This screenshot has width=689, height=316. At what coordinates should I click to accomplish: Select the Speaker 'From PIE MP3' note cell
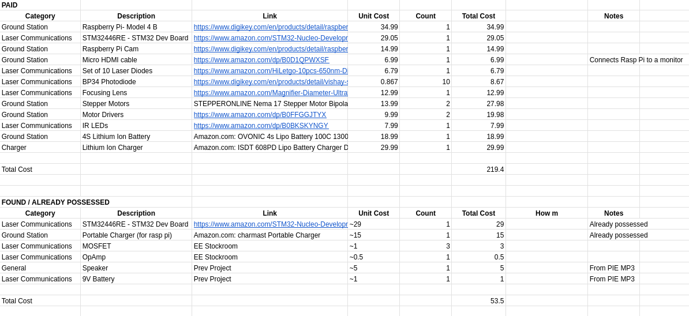tap(613, 268)
